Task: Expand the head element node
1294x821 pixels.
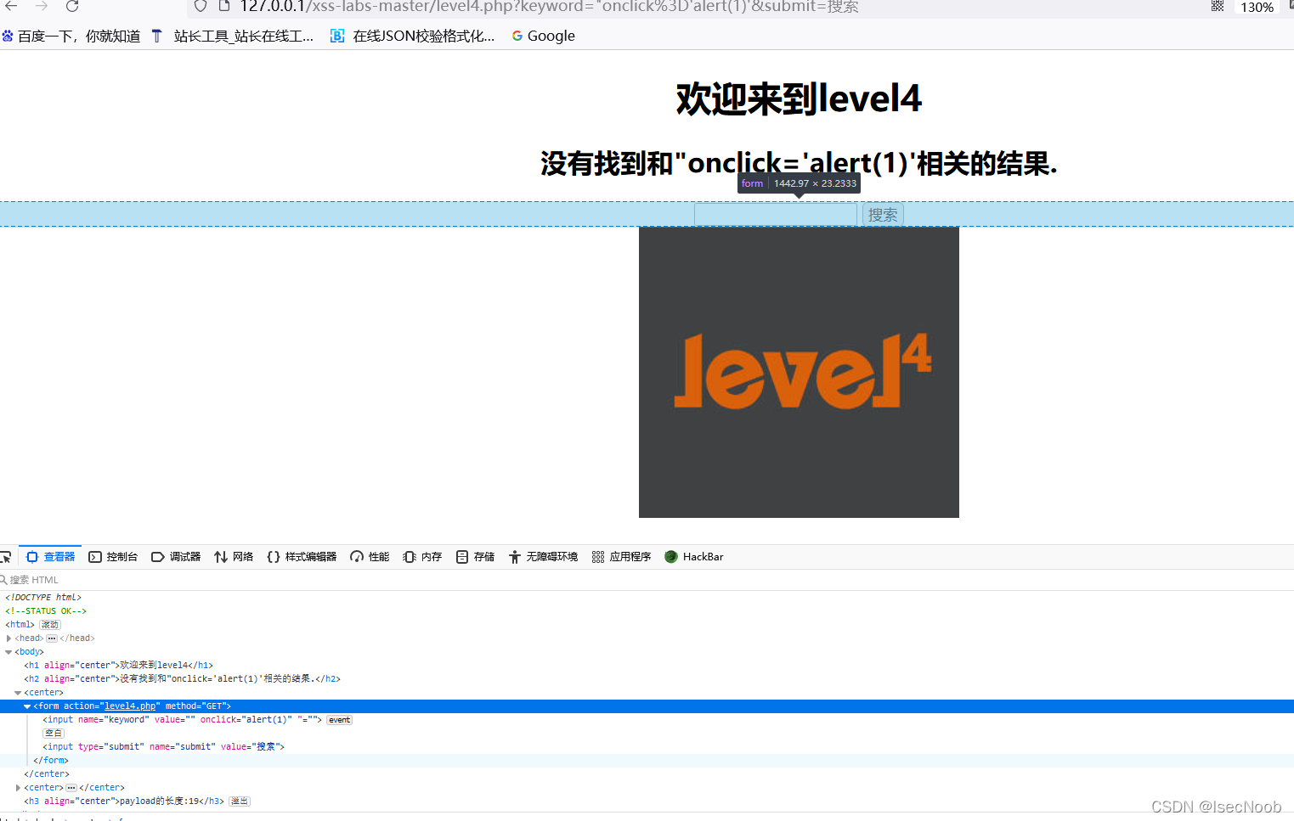Action: pyautogui.click(x=8, y=638)
